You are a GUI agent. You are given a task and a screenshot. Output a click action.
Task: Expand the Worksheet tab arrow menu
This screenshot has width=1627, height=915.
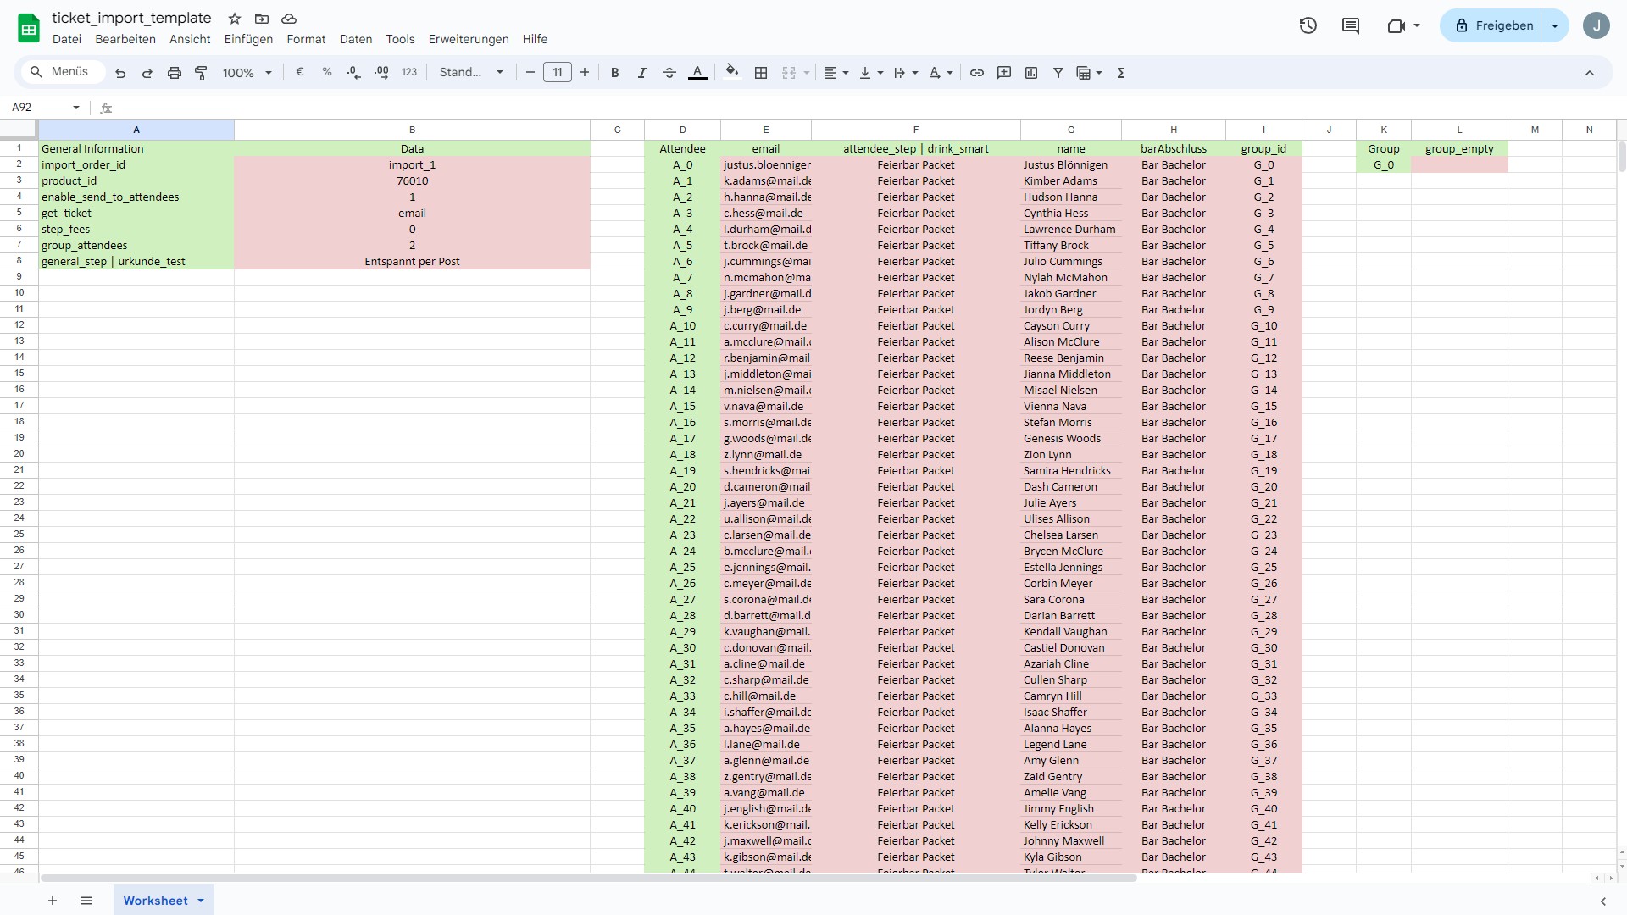tap(201, 901)
